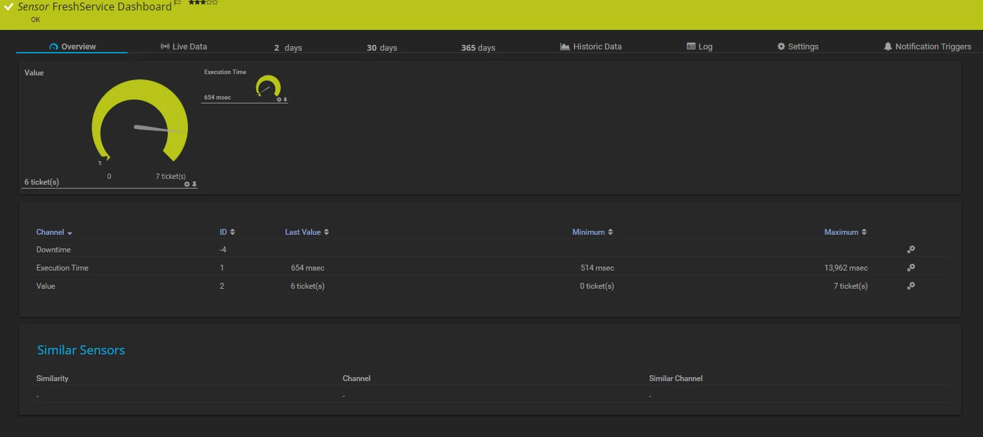Click the Similar Channel column header
This screenshot has height=437, width=983.
coord(676,378)
